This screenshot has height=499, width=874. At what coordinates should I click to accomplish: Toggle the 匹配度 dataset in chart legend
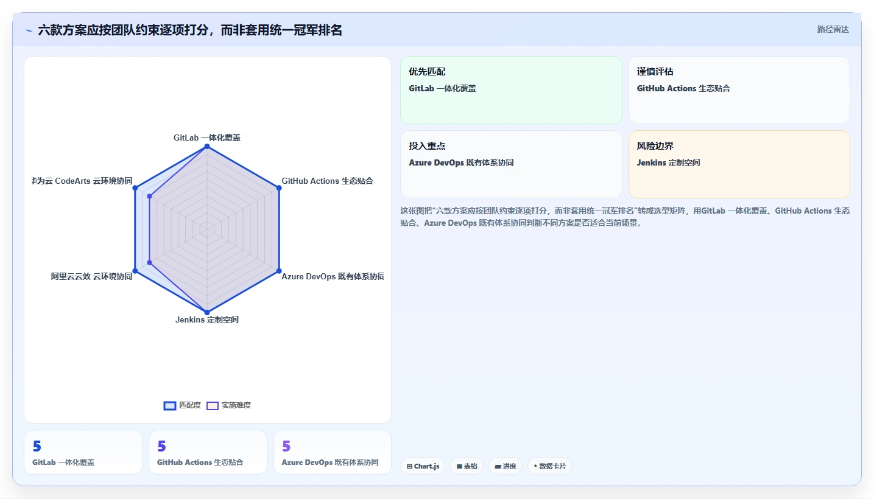coord(182,405)
